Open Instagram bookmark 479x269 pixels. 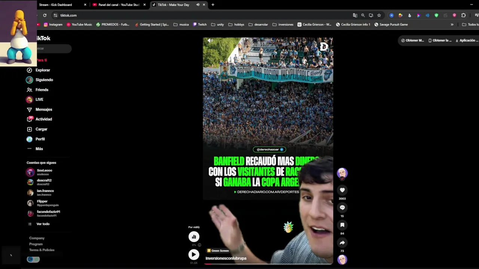coord(53,25)
